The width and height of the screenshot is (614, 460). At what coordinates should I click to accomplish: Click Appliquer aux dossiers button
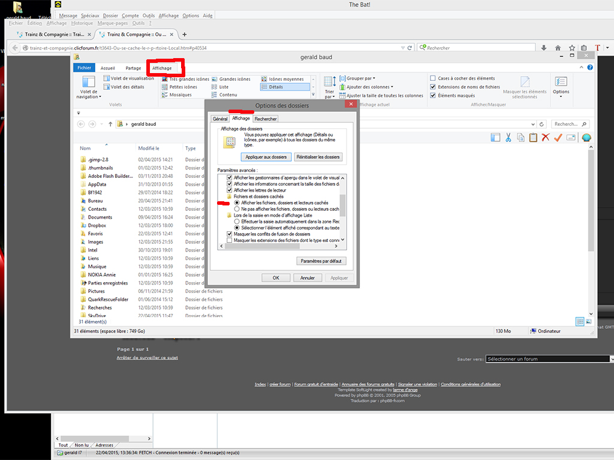click(x=266, y=157)
